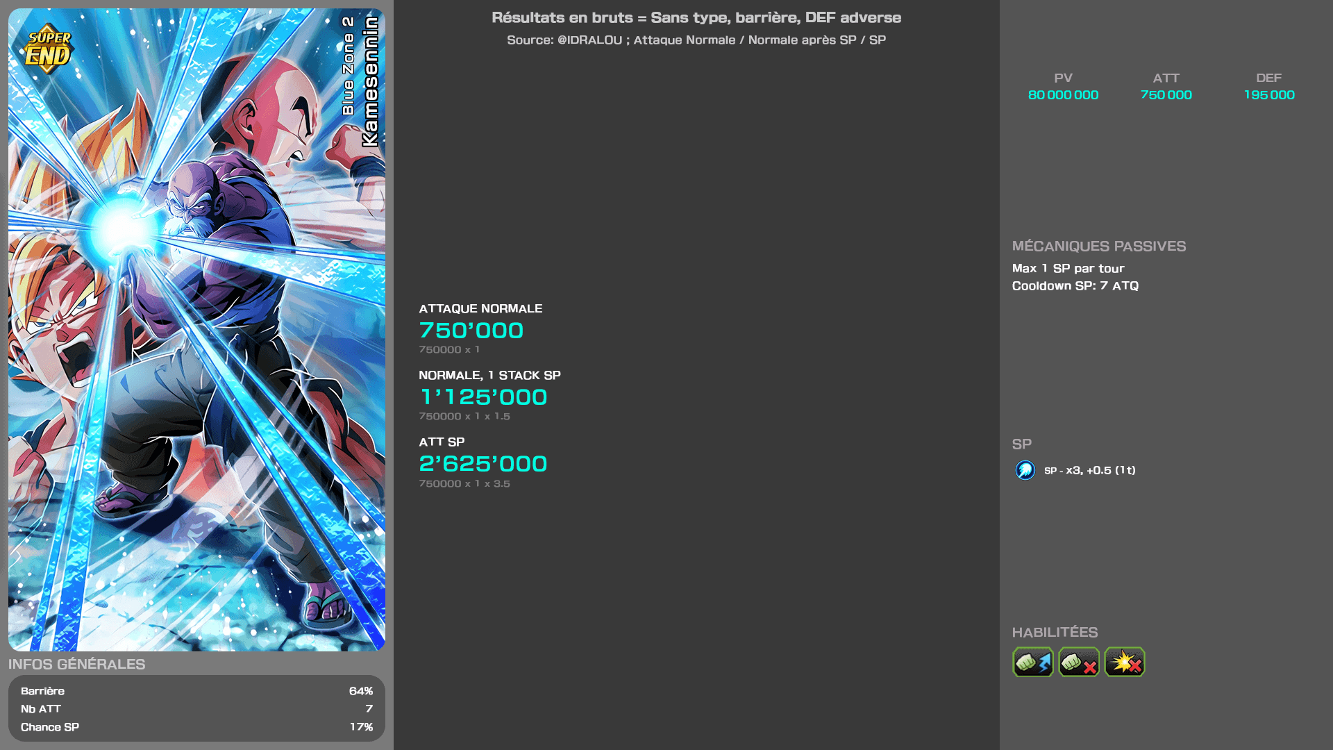Click the formula 750000 x 1 x 1.5

464,417
